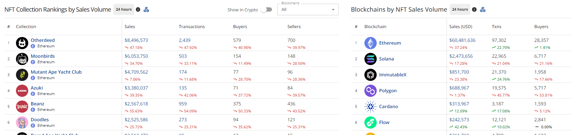Open the Blockchains filter dropdown

[x=308, y=9]
